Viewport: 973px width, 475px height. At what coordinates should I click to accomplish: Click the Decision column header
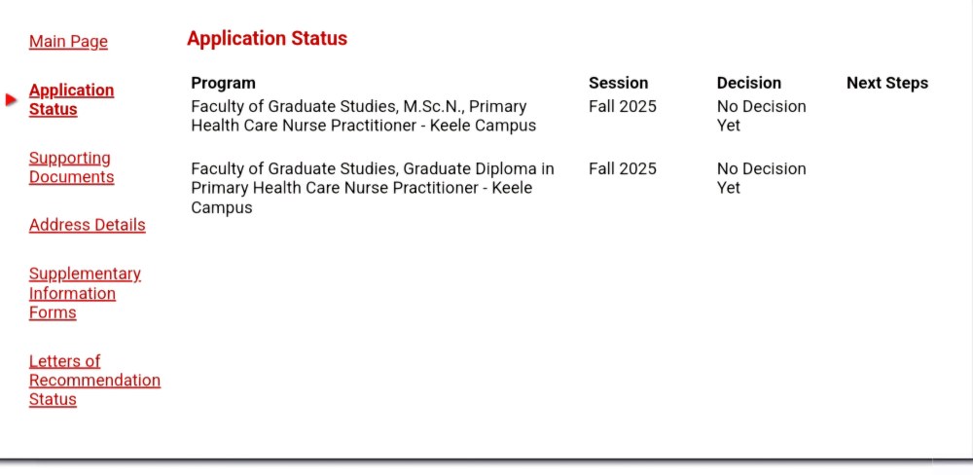749,83
